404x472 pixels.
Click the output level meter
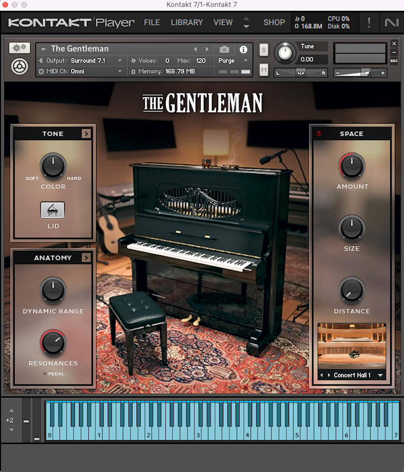pyautogui.click(x=360, y=53)
